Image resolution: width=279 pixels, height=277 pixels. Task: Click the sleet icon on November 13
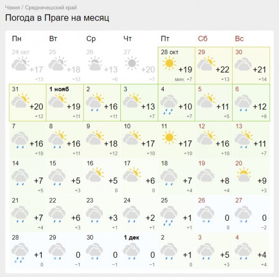(x=243, y=140)
